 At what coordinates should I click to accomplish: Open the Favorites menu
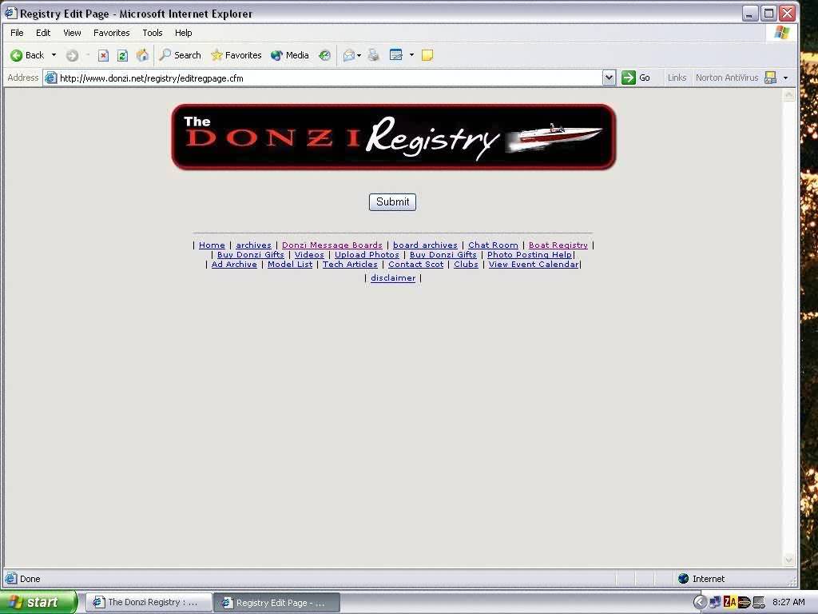click(x=111, y=33)
